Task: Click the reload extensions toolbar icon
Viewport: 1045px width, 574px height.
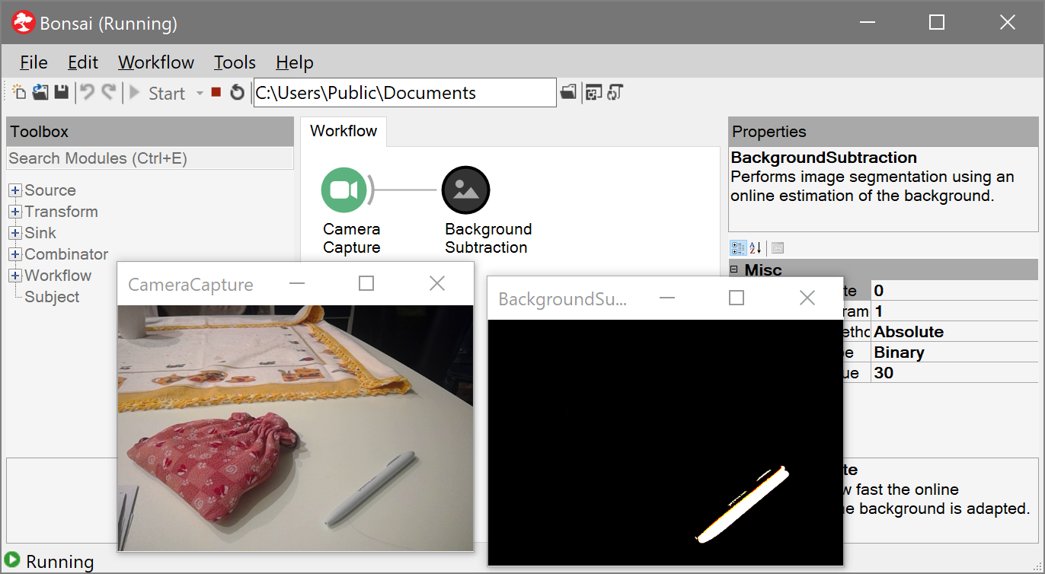Action: click(615, 92)
